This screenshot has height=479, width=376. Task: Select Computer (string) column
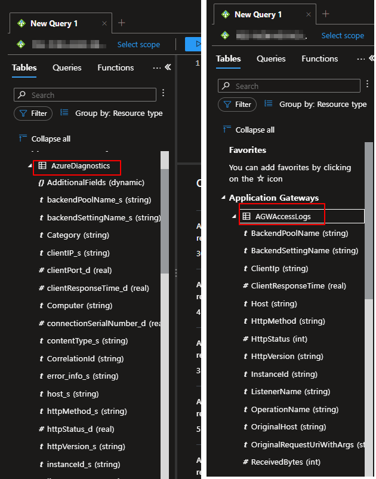[76, 306]
